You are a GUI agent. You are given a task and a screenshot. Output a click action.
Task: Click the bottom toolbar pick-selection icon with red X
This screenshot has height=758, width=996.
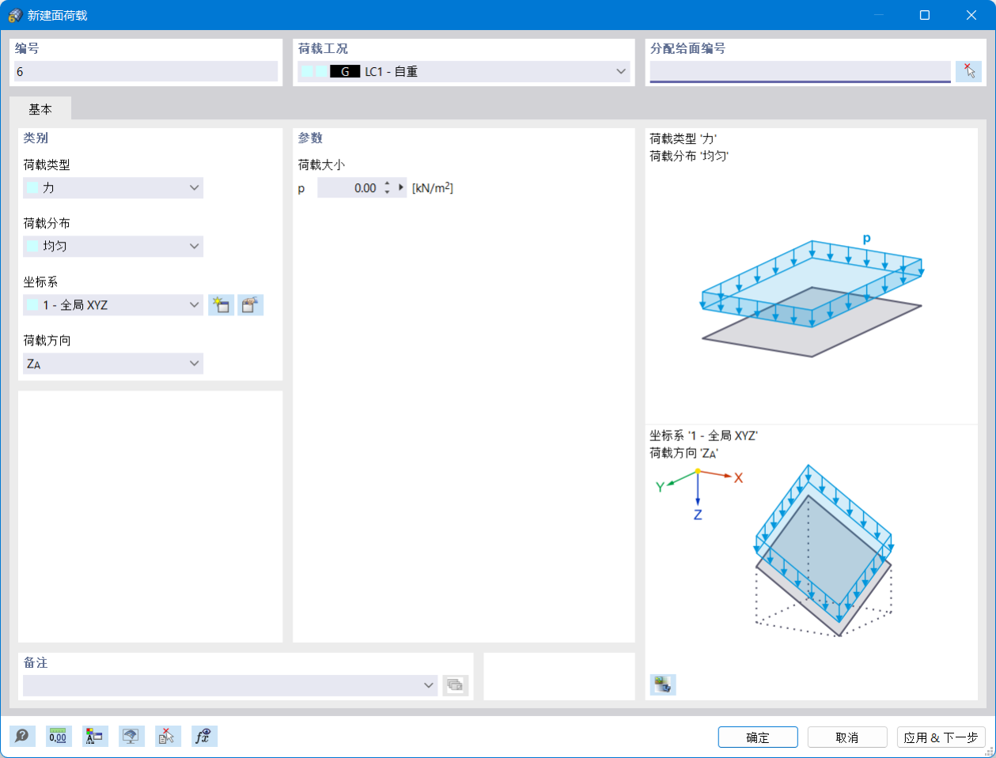(x=168, y=737)
